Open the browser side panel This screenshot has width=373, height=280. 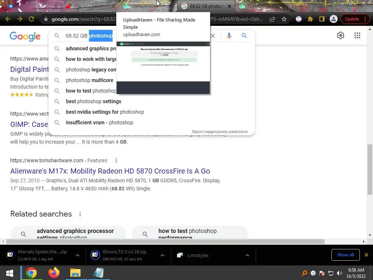(322, 19)
